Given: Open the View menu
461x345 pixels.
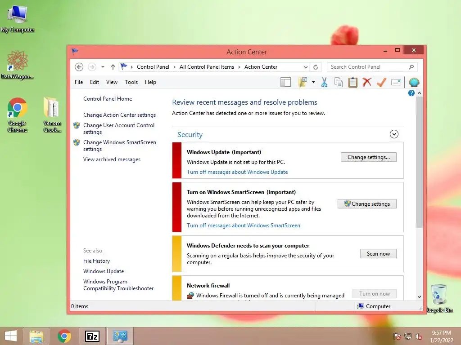Looking at the screenshot, I should pos(112,82).
